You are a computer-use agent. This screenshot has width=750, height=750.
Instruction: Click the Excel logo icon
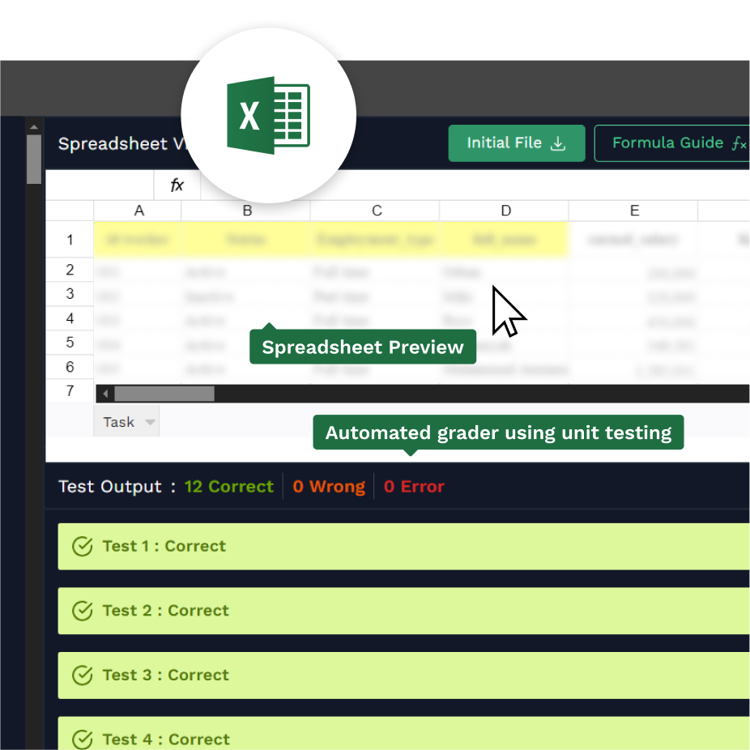click(x=268, y=115)
